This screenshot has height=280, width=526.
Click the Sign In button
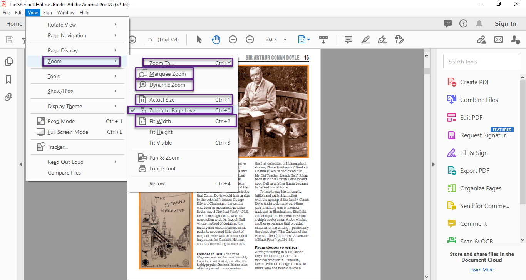tap(505, 23)
